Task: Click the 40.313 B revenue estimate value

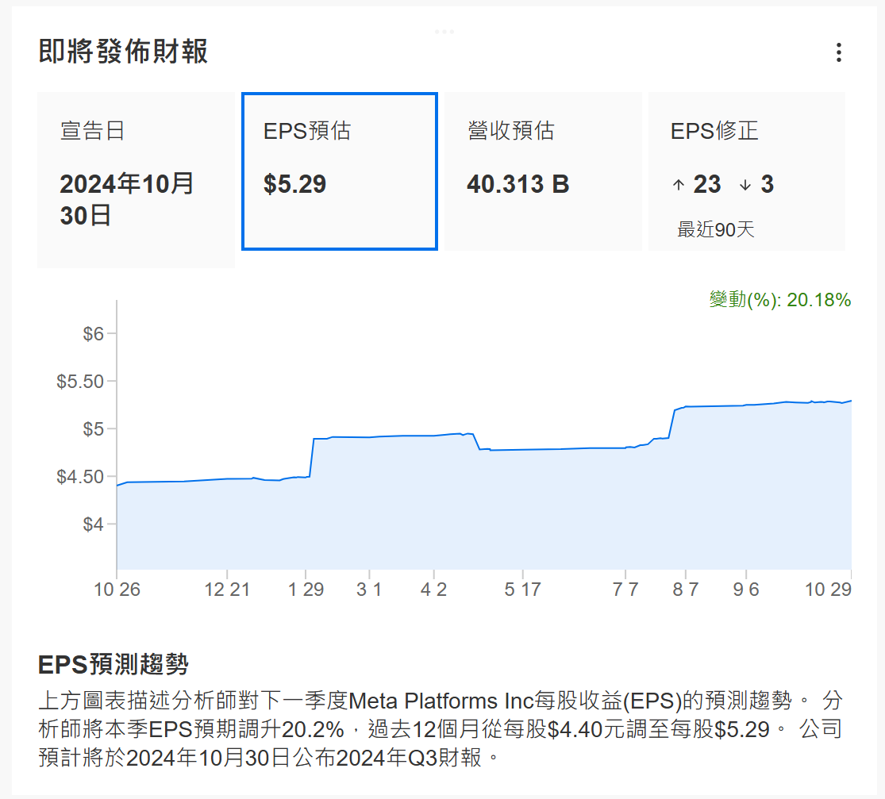Action: (518, 185)
